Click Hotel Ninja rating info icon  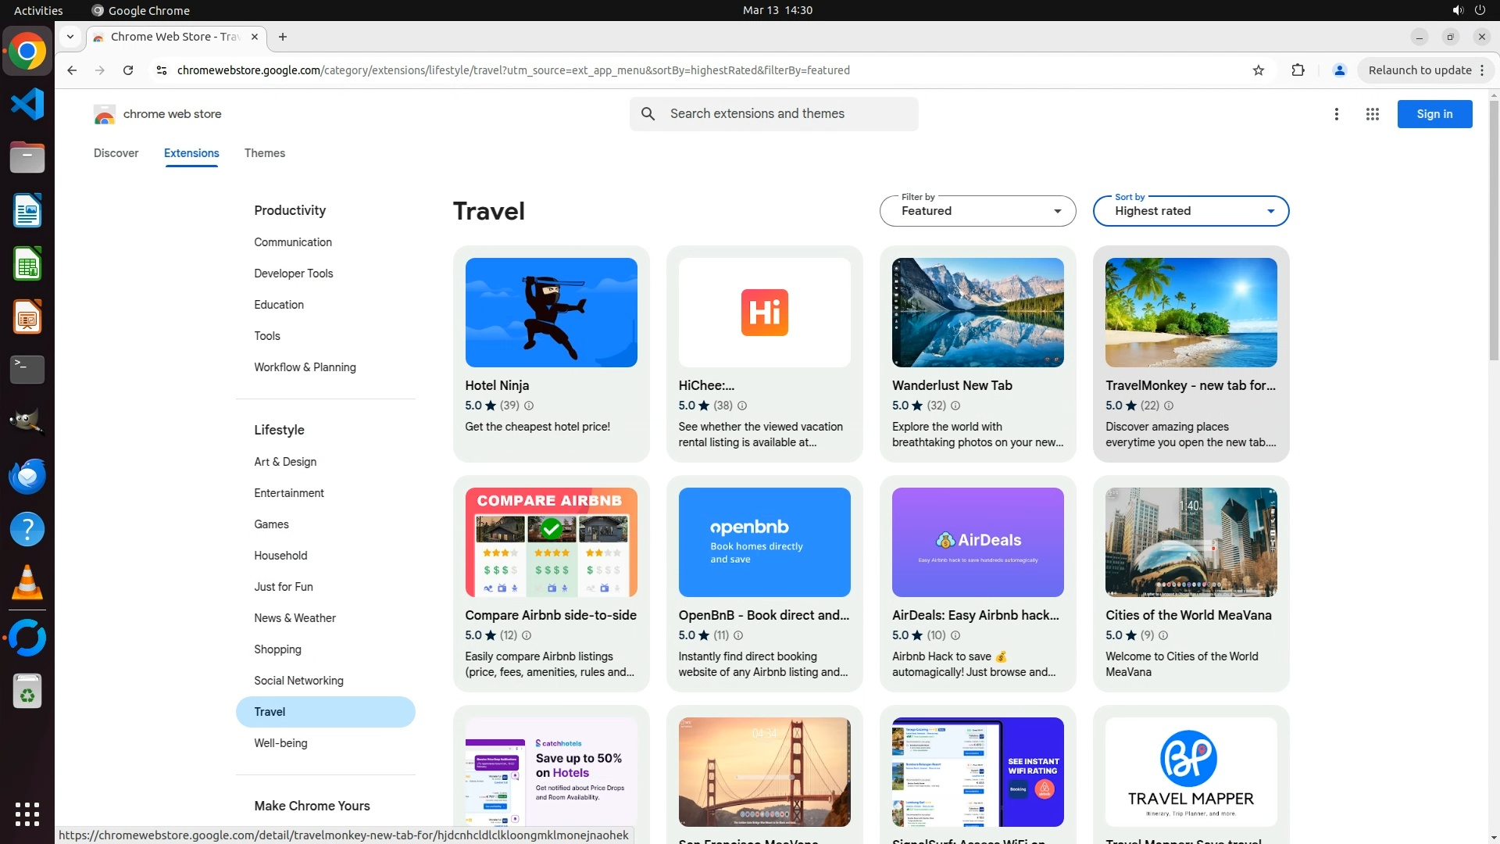pos(529,406)
